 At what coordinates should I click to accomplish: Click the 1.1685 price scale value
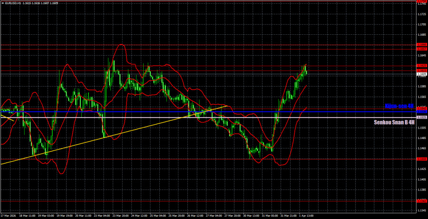pyautogui.click(x=422, y=35)
